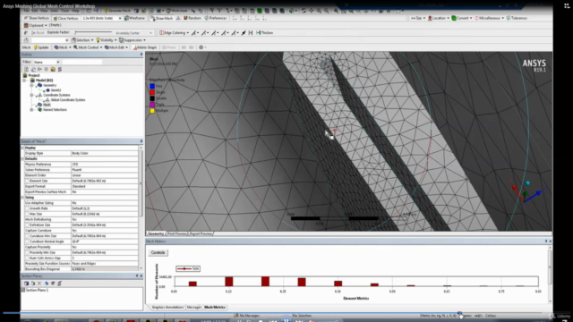This screenshot has height=322, width=573.
Task: Open the Graphics Annotations tab
Action: click(x=167, y=308)
